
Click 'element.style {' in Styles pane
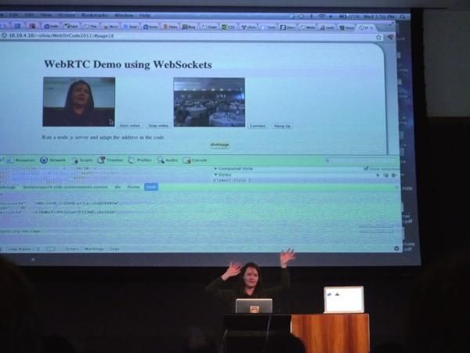point(232,180)
